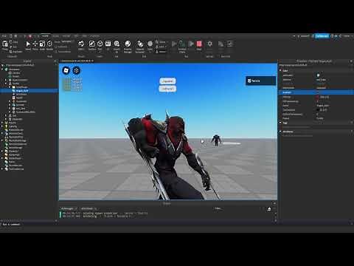Viewport: 354px width, 266px height.
Task: Activate the Rotate tool
Action: coord(49,44)
